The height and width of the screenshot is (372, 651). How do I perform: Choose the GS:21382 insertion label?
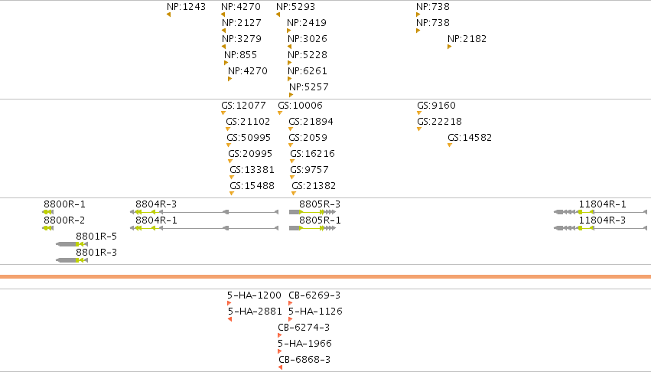click(314, 186)
